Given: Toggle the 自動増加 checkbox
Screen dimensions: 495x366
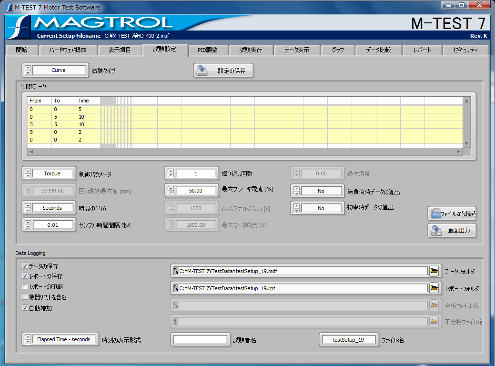Looking at the screenshot, I should point(25,307).
